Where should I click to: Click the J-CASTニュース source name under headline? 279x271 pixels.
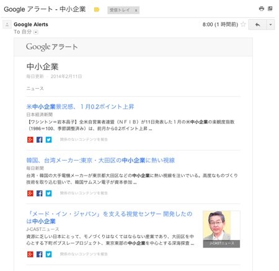coord(43,229)
